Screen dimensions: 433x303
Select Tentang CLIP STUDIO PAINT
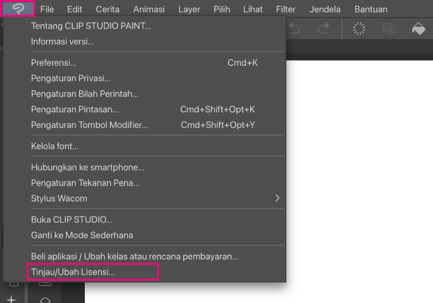(x=91, y=26)
